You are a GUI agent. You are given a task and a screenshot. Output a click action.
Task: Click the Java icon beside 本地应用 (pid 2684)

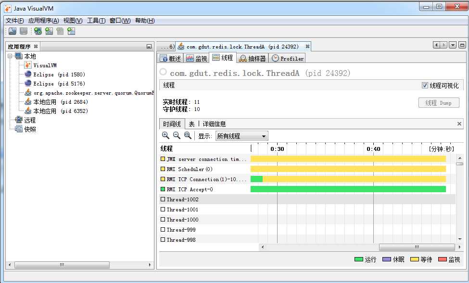tap(28, 101)
